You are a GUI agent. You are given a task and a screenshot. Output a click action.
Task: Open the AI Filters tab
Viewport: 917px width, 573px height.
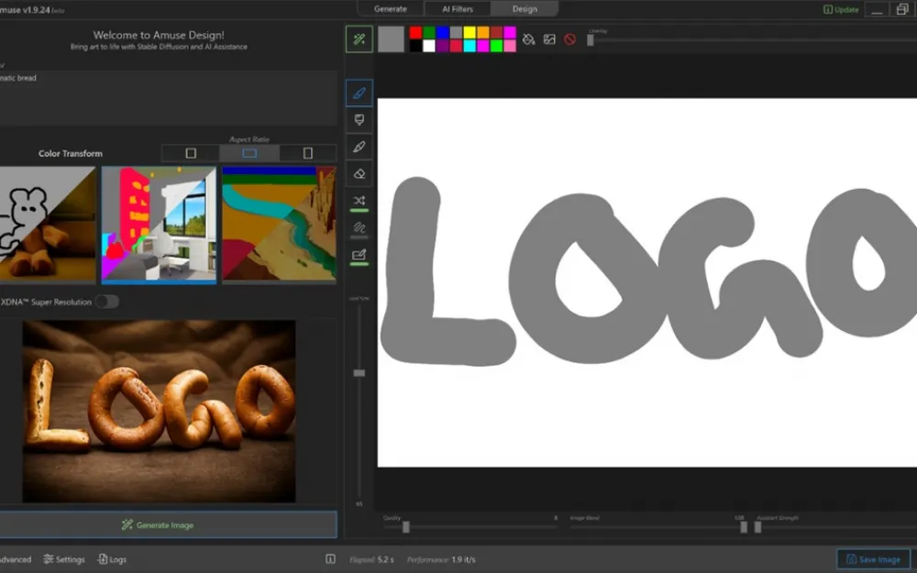coord(458,9)
